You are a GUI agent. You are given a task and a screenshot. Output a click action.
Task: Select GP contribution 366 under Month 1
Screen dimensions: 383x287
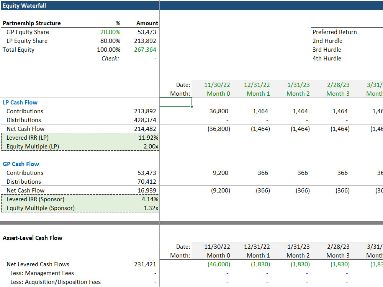pyautogui.click(x=263, y=173)
